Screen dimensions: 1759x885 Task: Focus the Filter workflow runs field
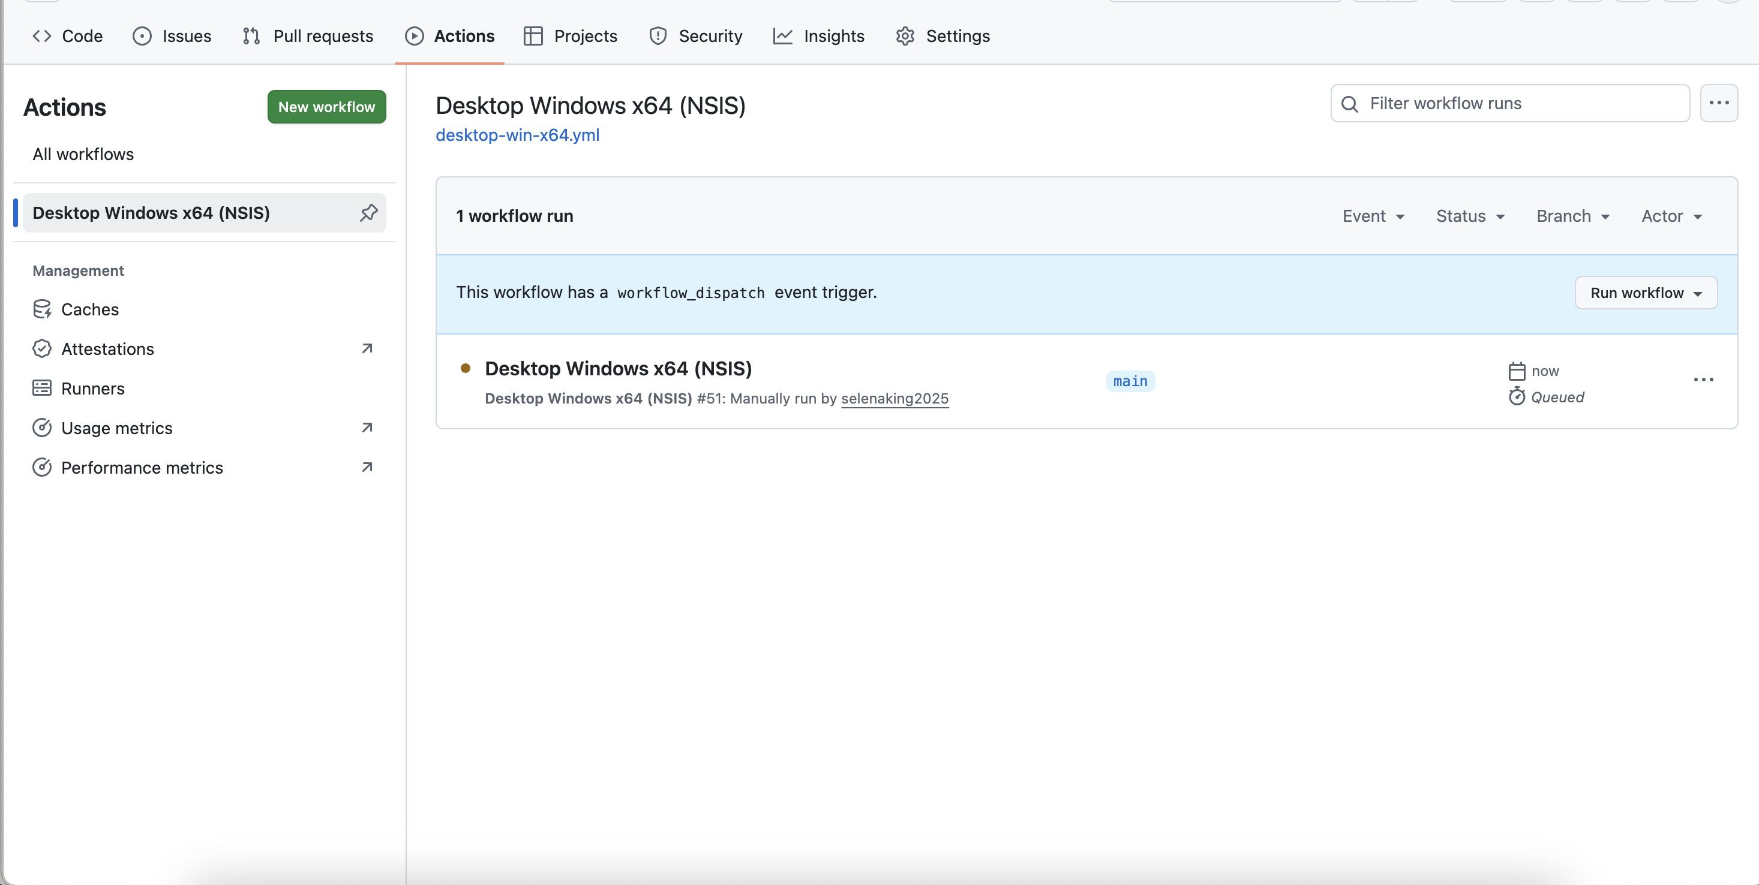tap(1523, 104)
